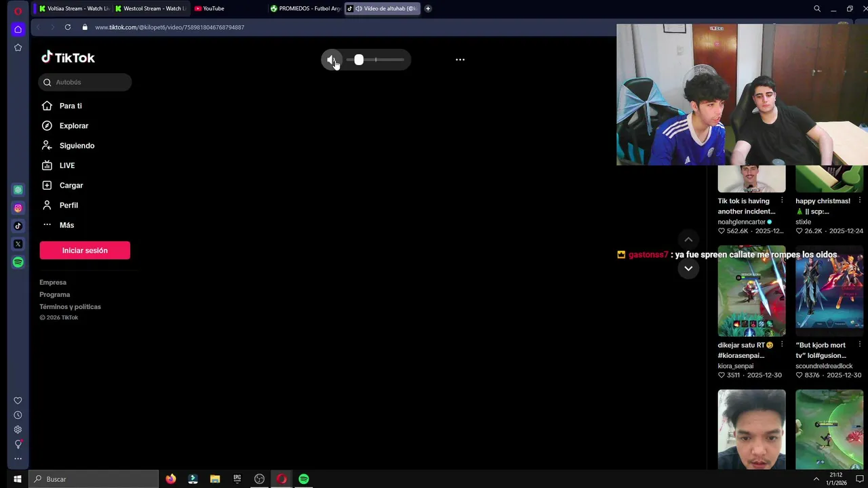This screenshot has height=488, width=868.
Task: Open X (Twitter) in the Opera sidebar
Action: click(x=18, y=244)
